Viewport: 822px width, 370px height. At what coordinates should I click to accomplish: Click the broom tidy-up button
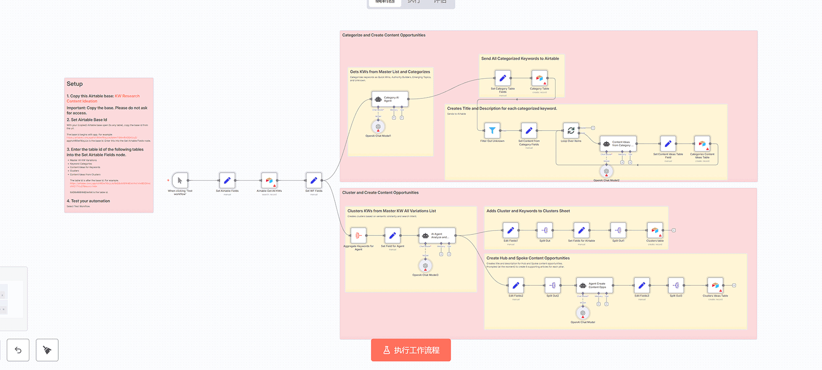(47, 350)
